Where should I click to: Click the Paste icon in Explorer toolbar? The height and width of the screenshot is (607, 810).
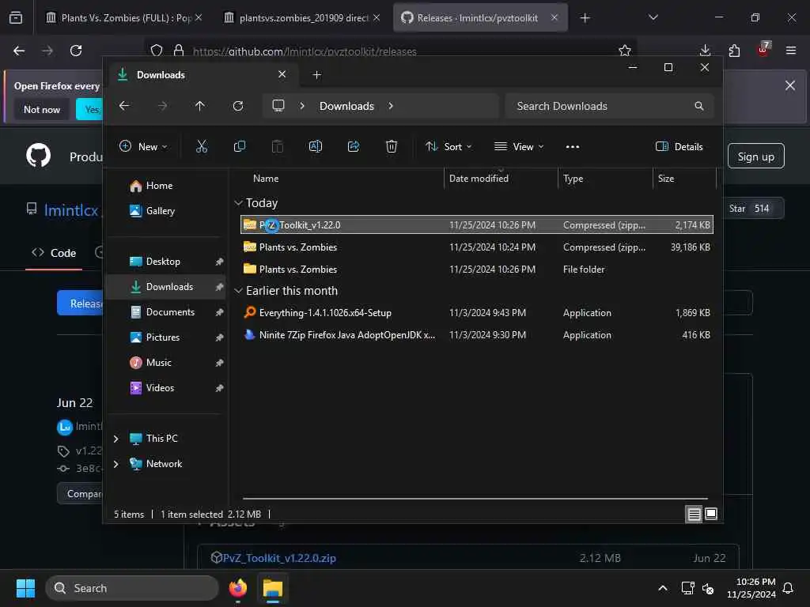[278, 146]
